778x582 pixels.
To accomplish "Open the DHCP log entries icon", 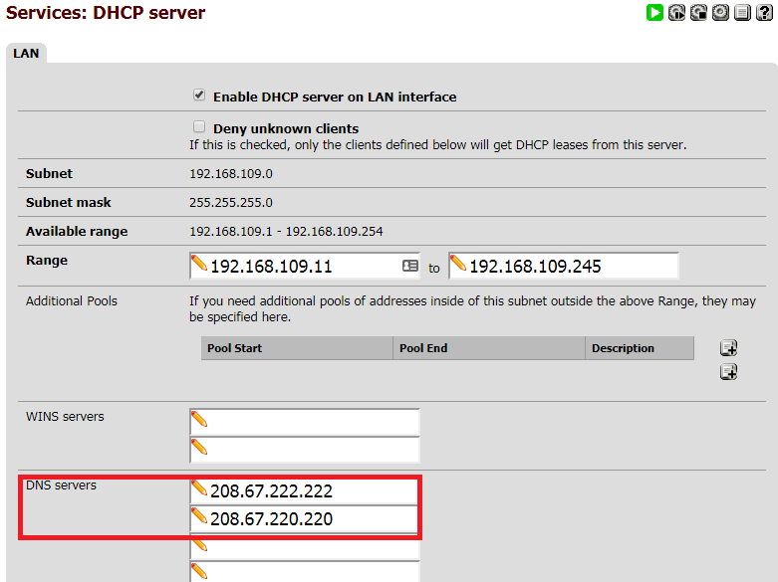I will click(x=742, y=13).
